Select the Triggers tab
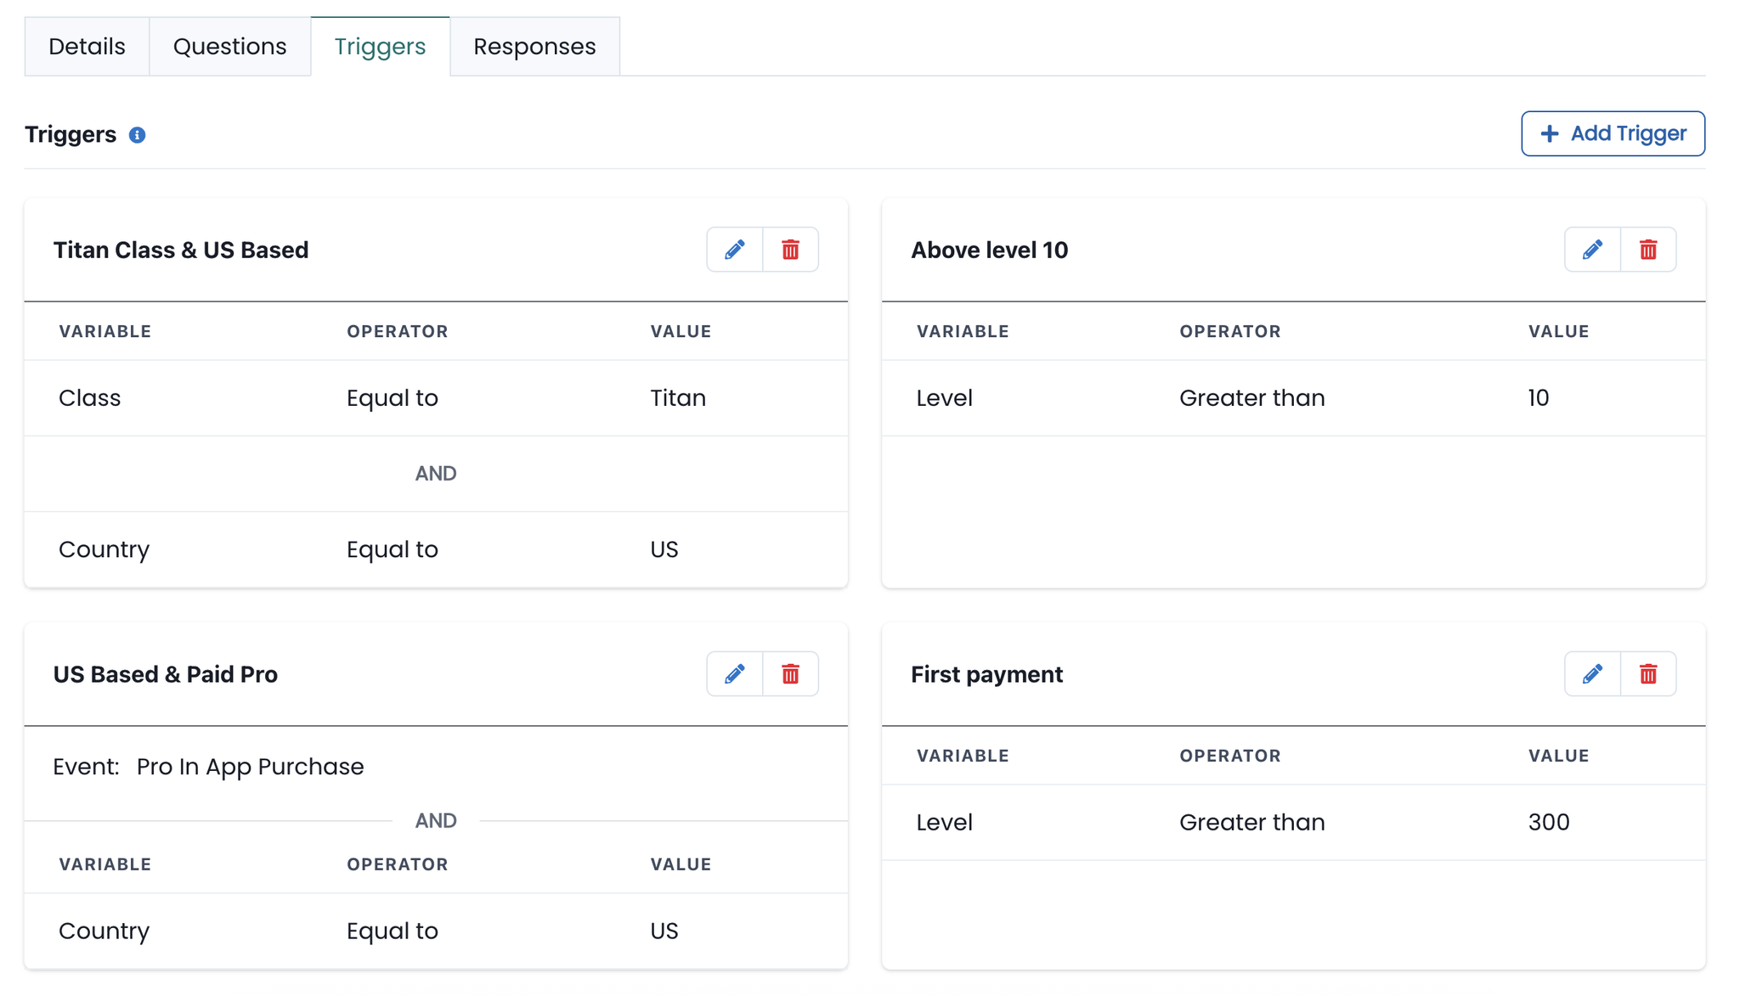 [x=380, y=47]
